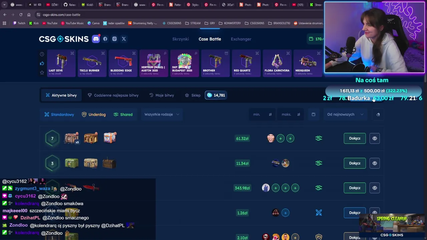The height and width of the screenshot is (240, 427).
Task: Watch 61.32zł battle via eye icon
Action: [375, 138]
